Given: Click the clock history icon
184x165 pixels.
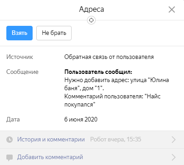Looking at the screenshot, I should tap(10, 140).
